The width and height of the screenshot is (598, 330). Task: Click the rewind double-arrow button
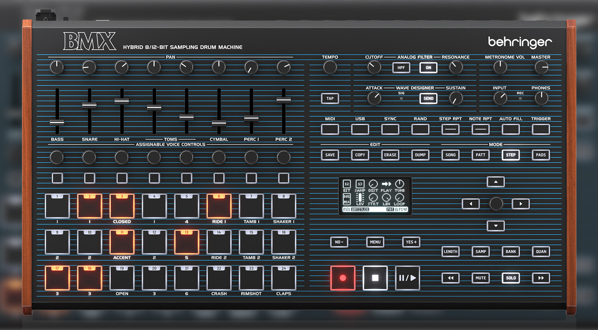(x=450, y=278)
